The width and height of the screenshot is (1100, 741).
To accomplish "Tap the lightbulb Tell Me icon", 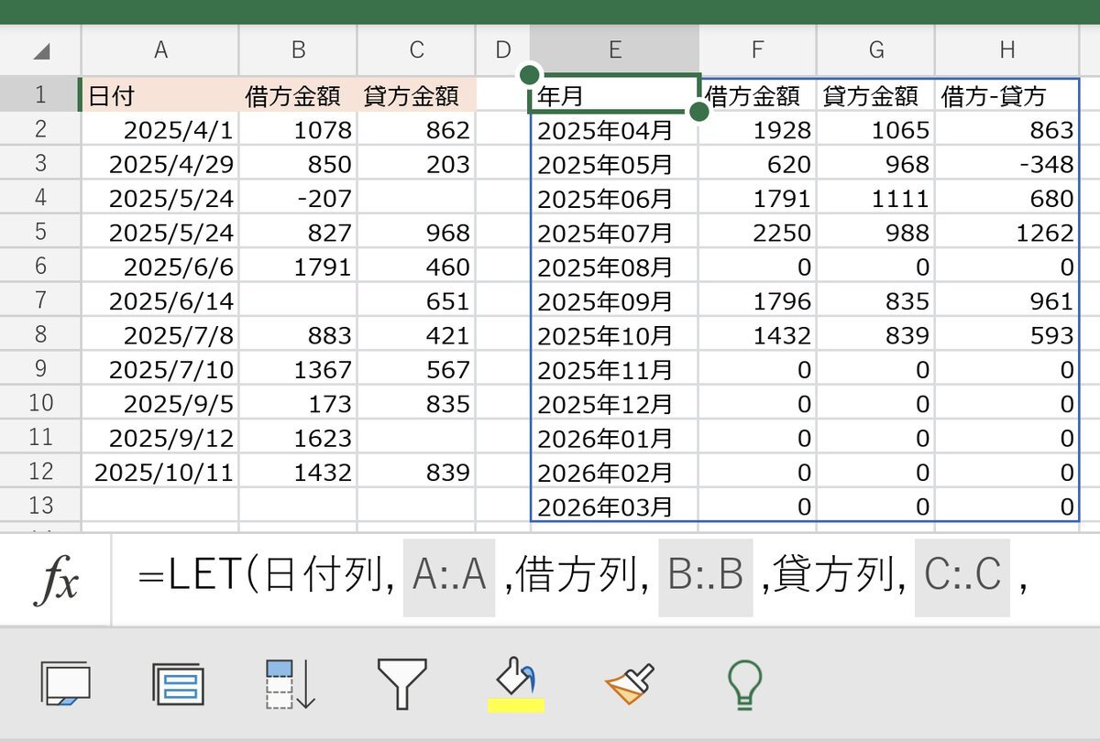I will pos(744,683).
